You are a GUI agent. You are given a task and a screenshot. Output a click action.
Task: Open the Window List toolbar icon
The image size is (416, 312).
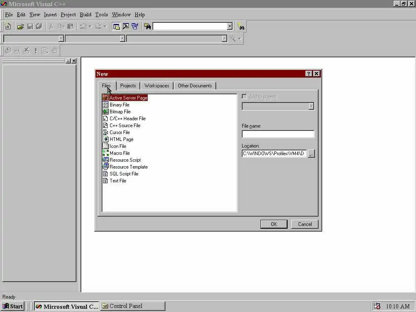click(x=135, y=26)
